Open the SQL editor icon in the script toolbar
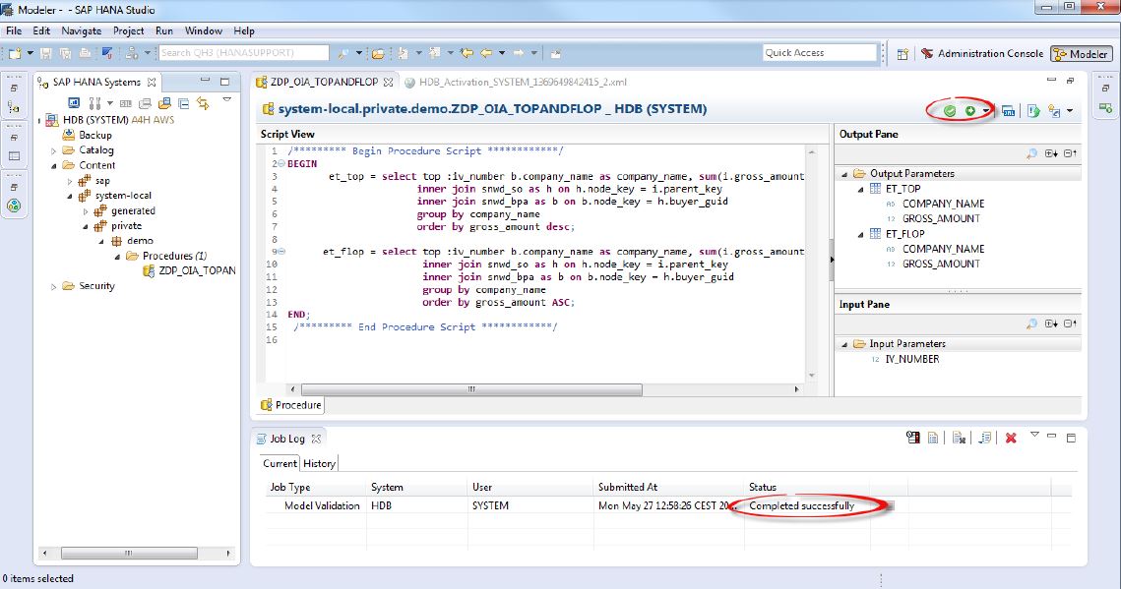 (x=1008, y=111)
